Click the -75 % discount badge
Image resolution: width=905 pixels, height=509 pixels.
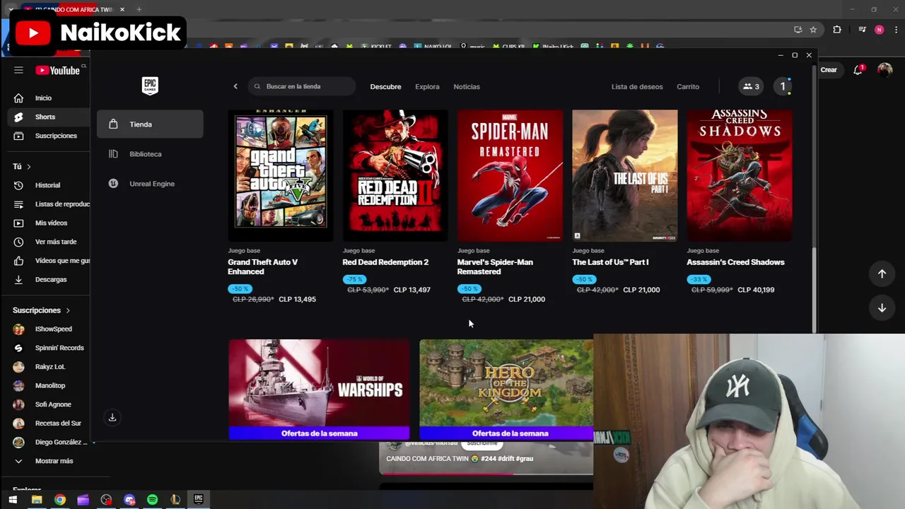354,279
